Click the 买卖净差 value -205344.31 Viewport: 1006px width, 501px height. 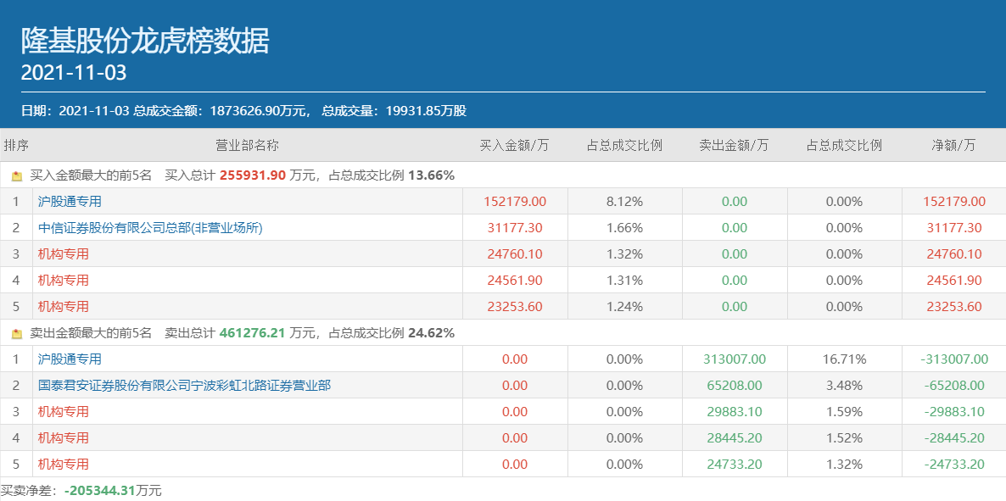click(x=99, y=491)
